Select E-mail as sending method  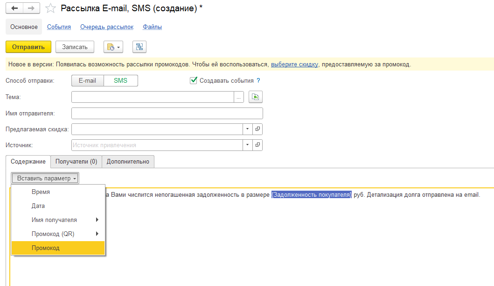click(87, 81)
